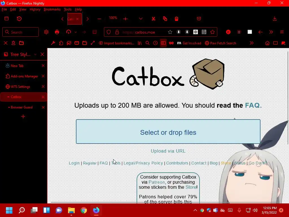
Task: Open the Get Involved bookmark
Action: point(189,43)
